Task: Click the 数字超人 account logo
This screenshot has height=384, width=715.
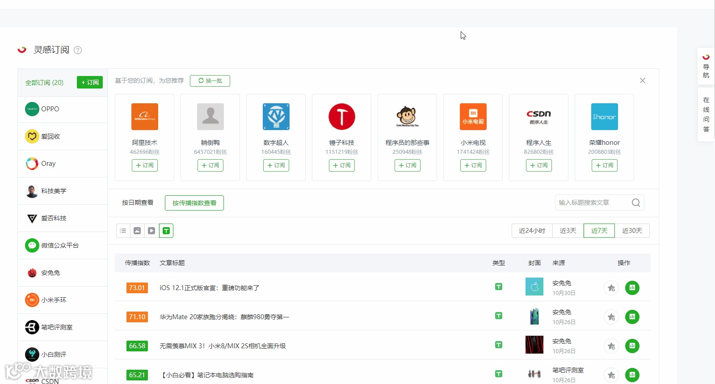Action: pos(276,117)
